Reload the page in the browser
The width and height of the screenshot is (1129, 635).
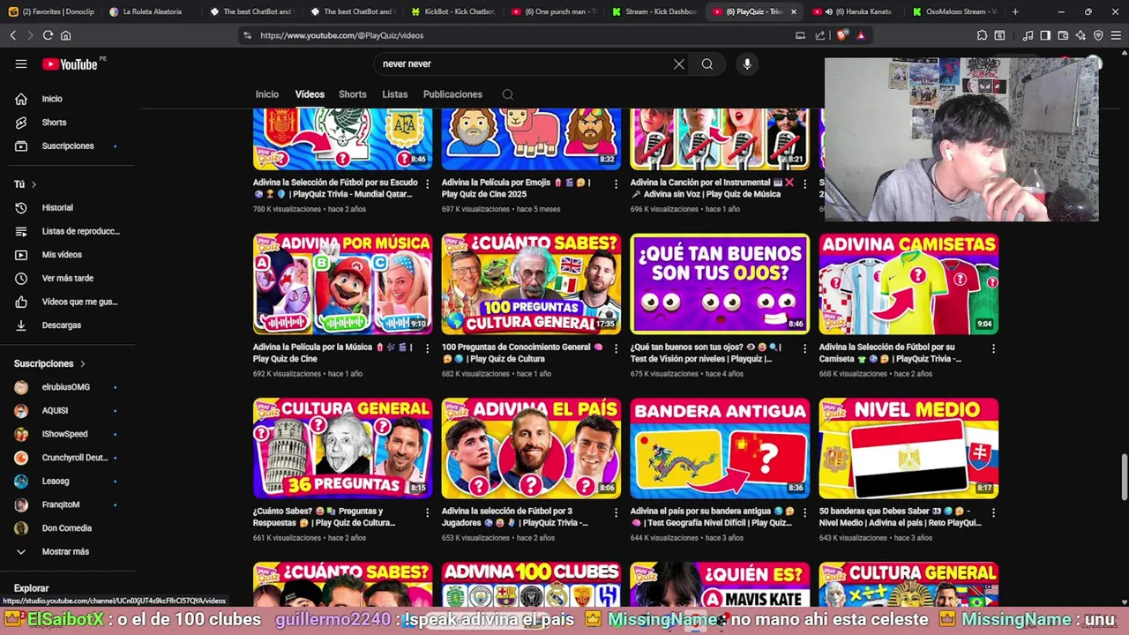point(48,35)
